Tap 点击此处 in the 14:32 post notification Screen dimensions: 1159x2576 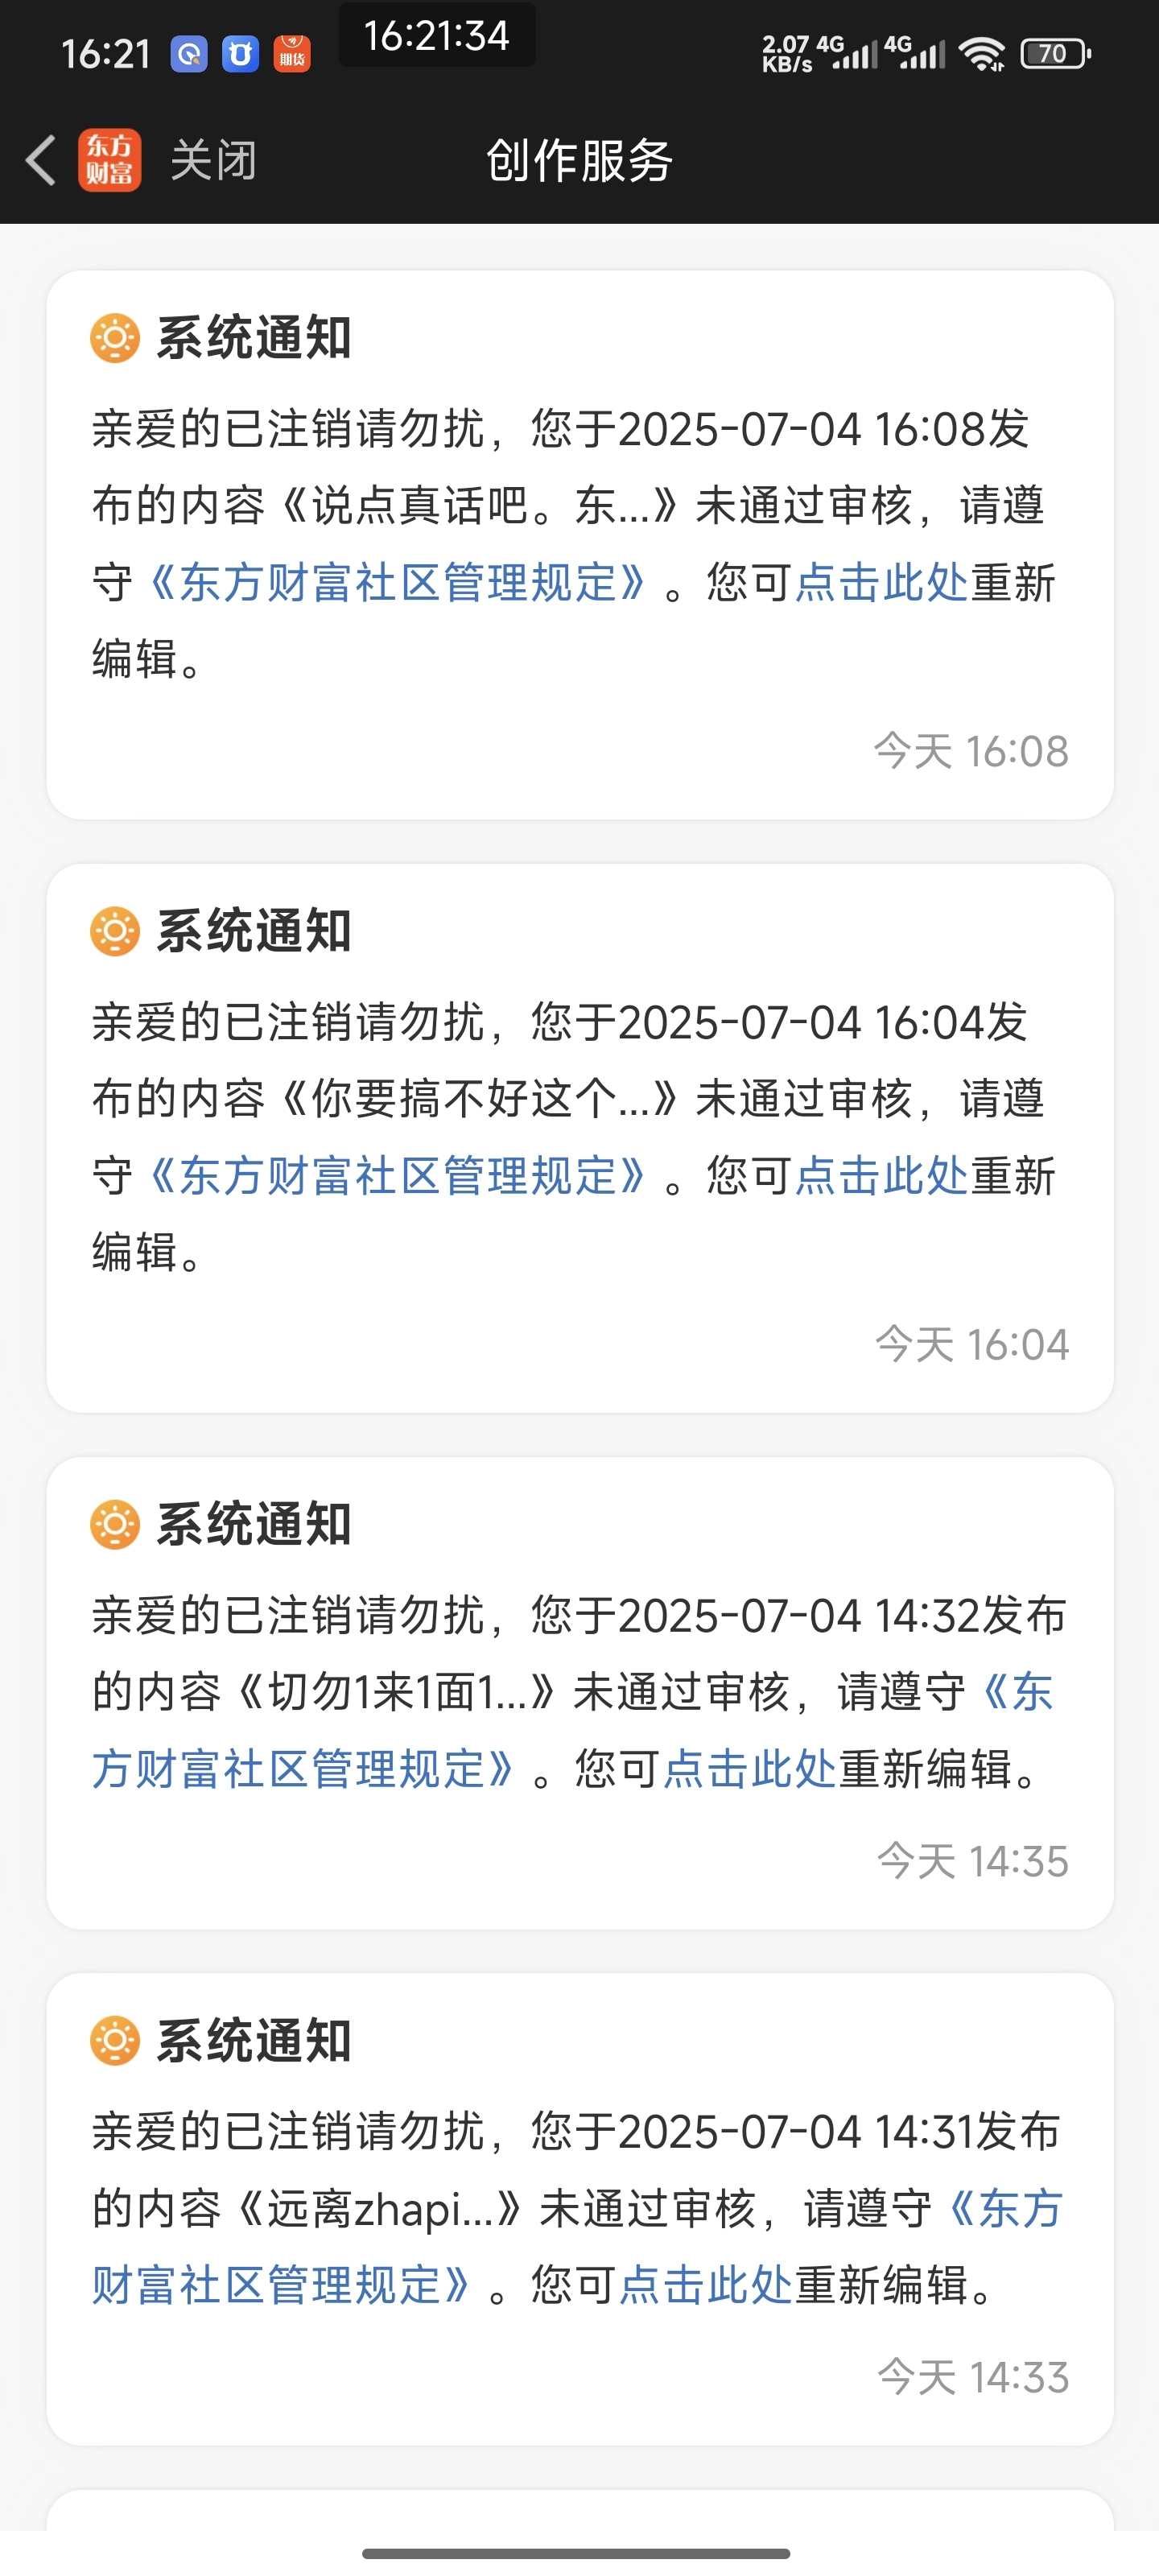pos(749,1768)
